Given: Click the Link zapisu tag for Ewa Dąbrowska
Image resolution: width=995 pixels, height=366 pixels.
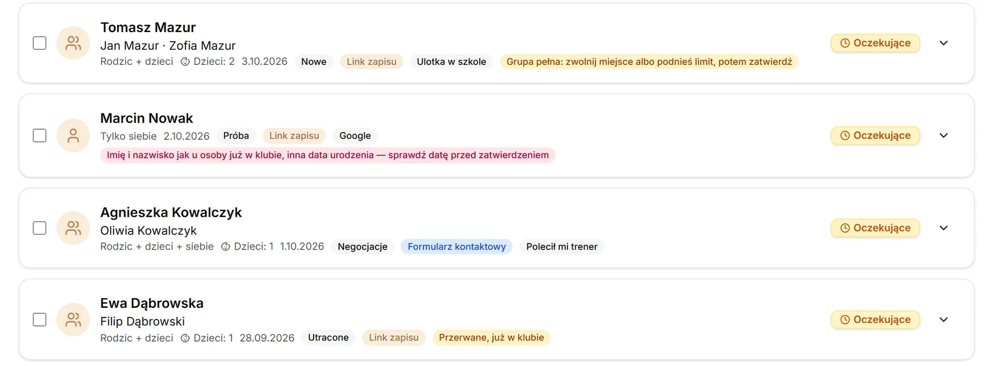Looking at the screenshot, I should pyautogui.click(x=394, y=338).
